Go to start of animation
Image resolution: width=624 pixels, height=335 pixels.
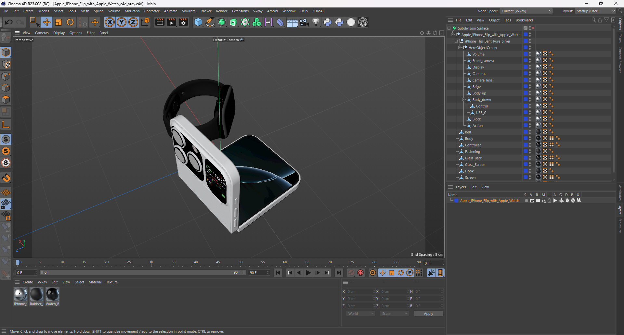point(278,273)
